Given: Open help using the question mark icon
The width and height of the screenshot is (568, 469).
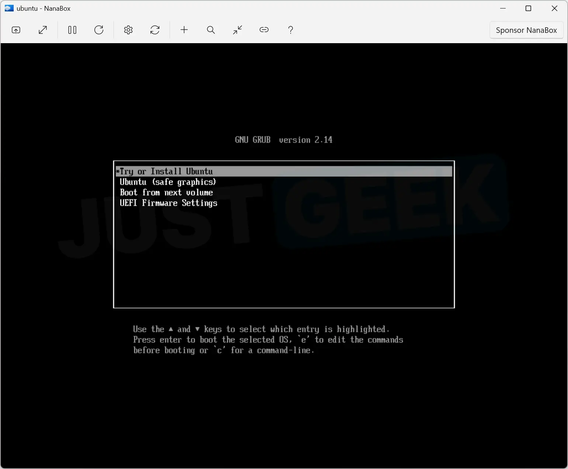Looking at the screenshot, I should pyautogui.click(x=291, y=30).
